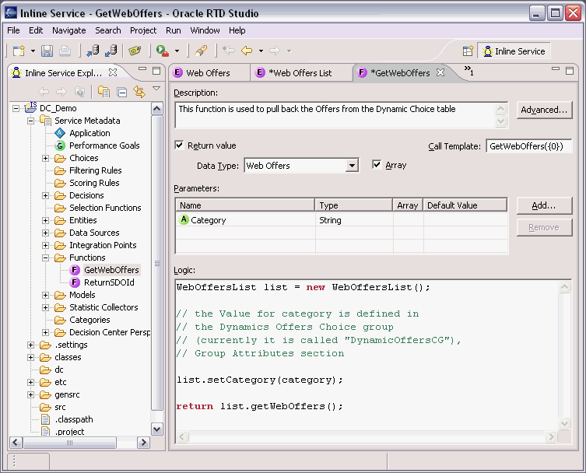Expand the Data Sources tree node

point(46,233)
